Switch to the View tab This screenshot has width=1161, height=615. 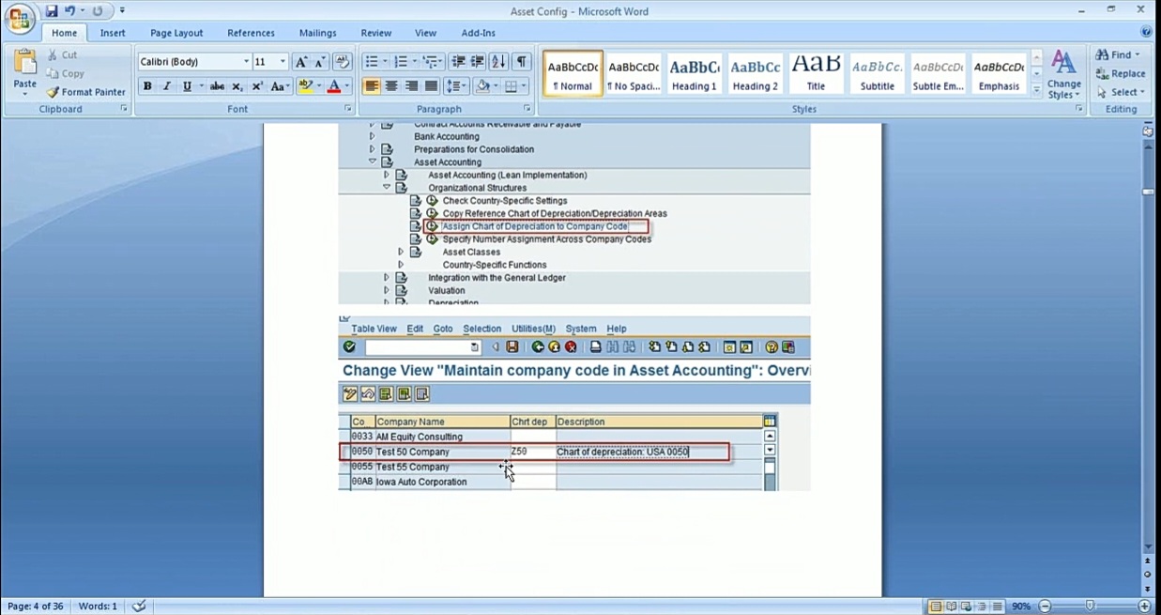pyautogui.click(x=425, y=33)
